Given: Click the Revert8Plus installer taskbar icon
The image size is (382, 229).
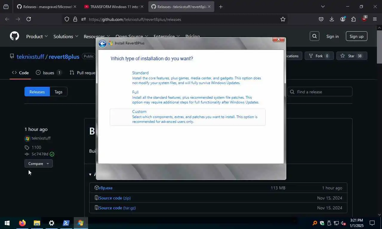Looking at the screenshot, I should point(81,223).
